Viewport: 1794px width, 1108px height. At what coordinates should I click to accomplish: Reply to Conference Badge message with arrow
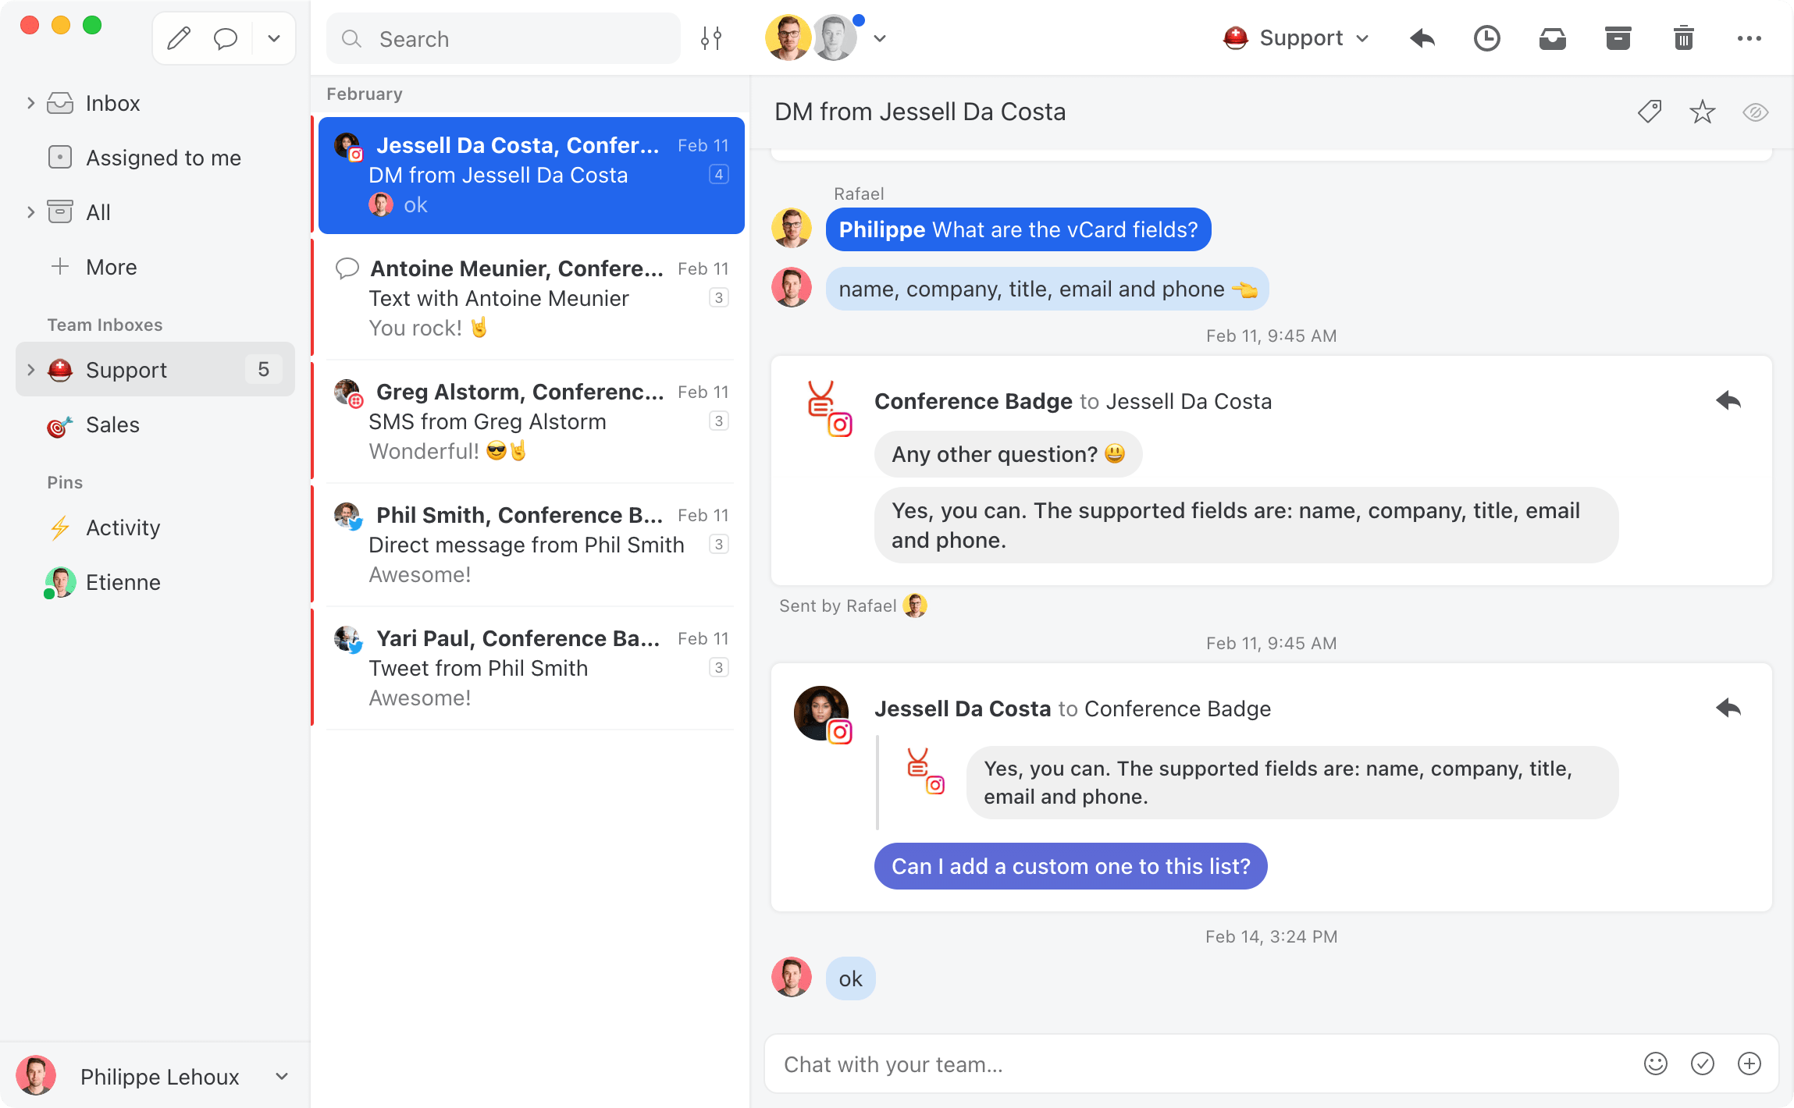click(1728, 401)
